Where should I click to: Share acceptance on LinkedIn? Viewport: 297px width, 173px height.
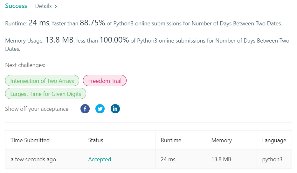[x=115, y=109]
